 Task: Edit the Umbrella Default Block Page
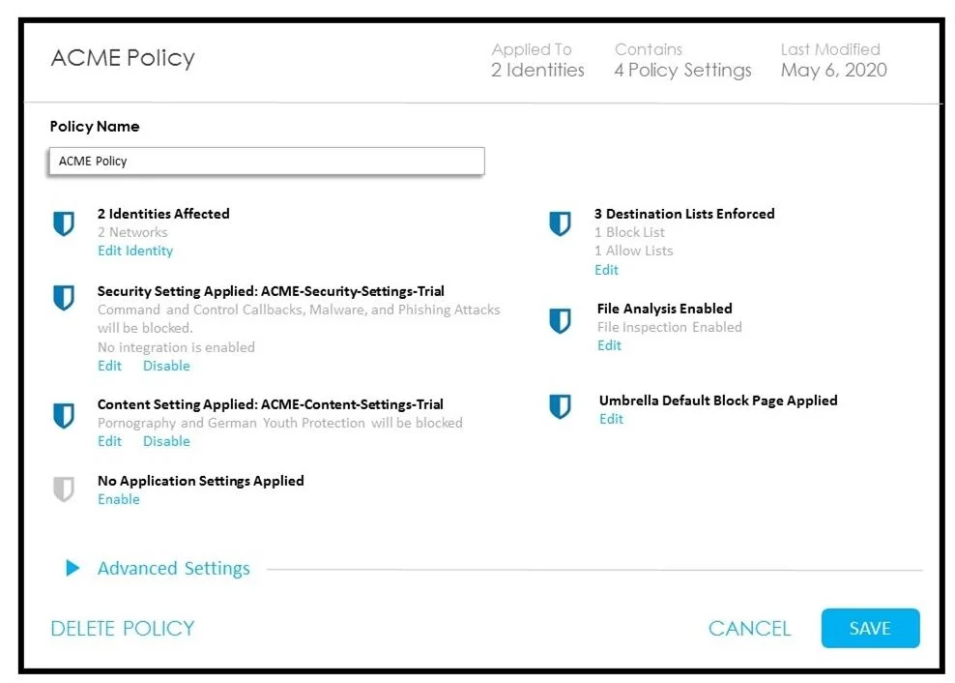point(611,418)
